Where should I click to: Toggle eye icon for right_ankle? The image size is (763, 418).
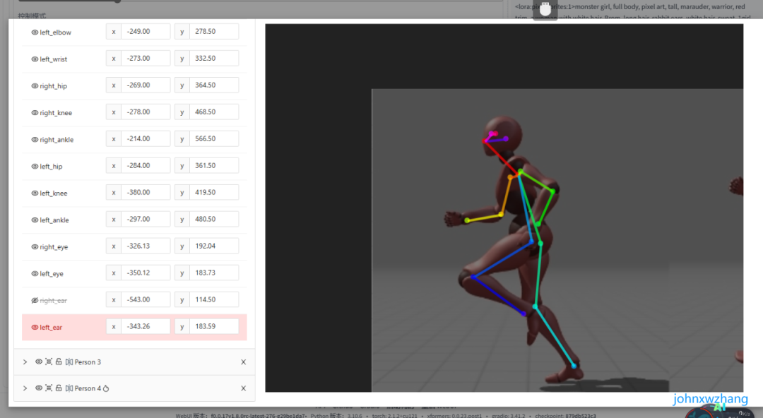(35, 139)
